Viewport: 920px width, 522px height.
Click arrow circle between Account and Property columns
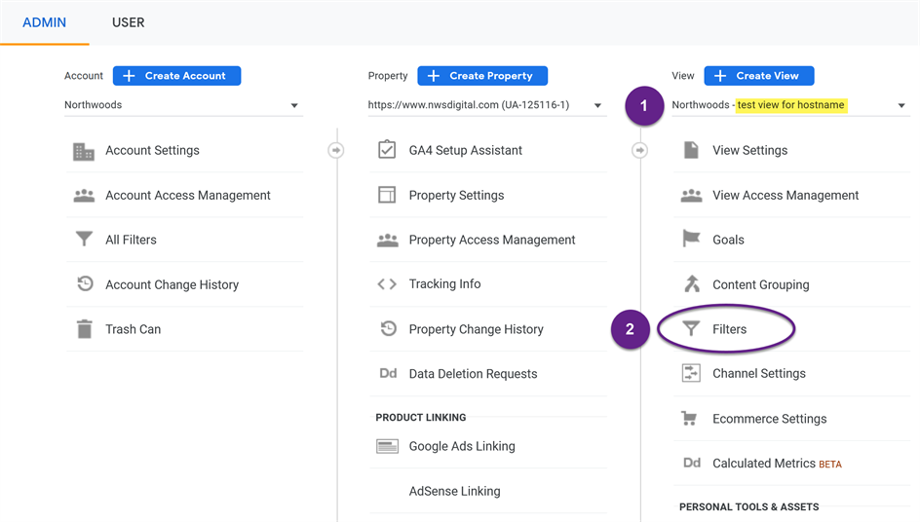click(335, 151)
